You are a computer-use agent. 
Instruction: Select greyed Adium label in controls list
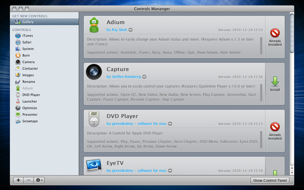[27, 88]
